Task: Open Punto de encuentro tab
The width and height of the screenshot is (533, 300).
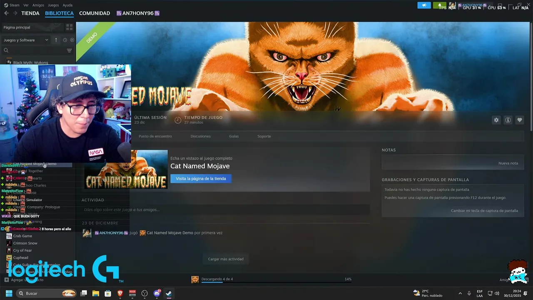Action: tap(155, 136)
